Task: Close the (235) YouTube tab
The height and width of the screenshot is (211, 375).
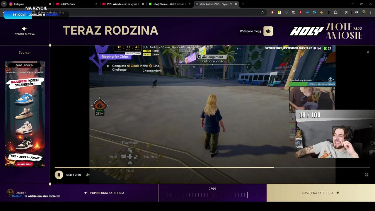Action: (96, 4)
